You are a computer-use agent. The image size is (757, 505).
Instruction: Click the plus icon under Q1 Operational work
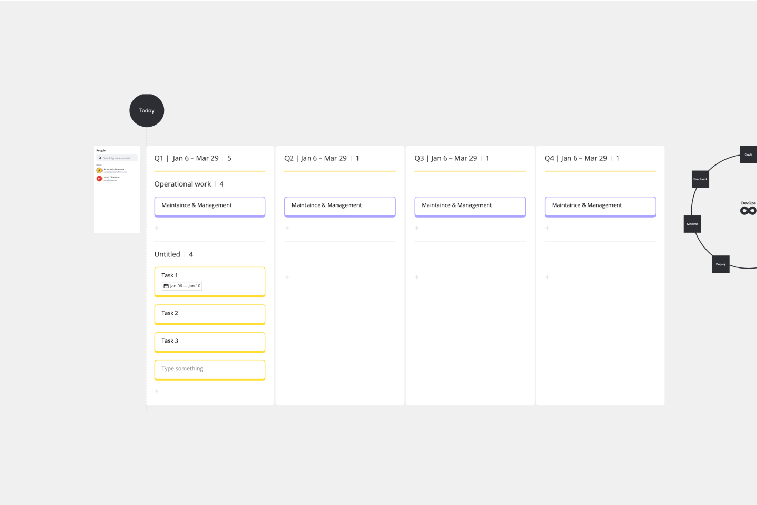tap(157, 228)
